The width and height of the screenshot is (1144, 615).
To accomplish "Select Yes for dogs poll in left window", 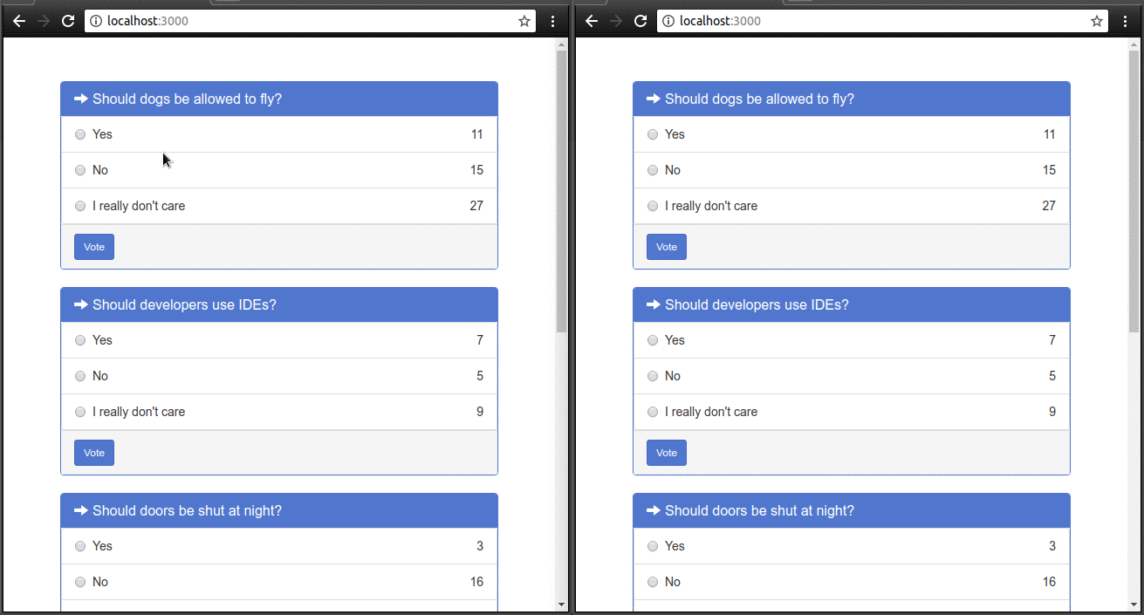I will [x=80, y=134].
